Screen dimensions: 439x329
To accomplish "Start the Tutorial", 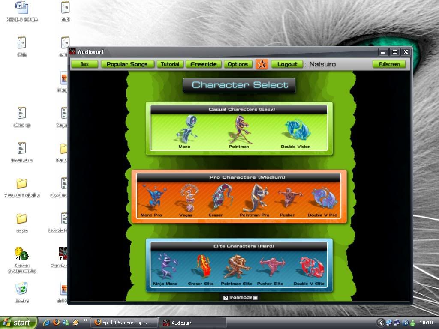I will (170, 64).
